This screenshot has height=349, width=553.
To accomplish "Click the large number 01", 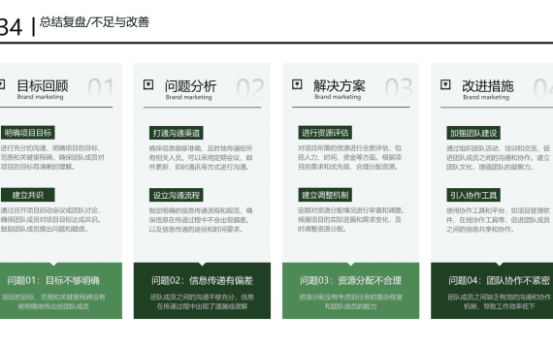I will [x=101, y=88].
